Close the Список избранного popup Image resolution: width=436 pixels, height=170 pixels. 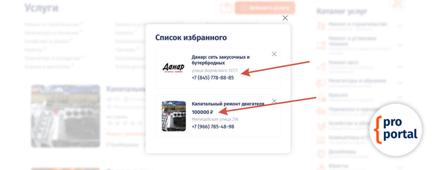click(285, 18)
